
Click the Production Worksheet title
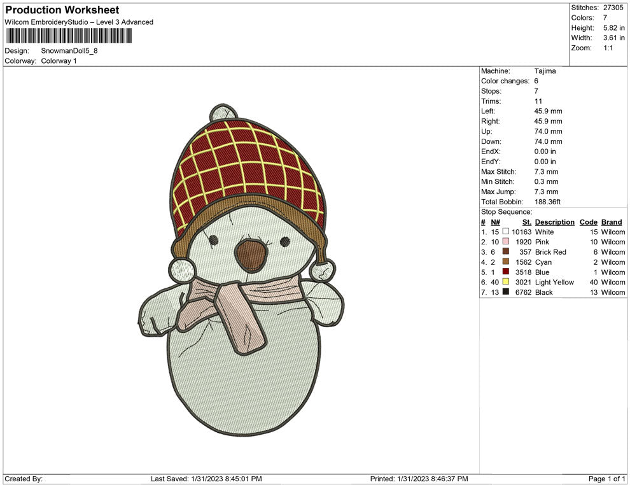coord(60,10)
